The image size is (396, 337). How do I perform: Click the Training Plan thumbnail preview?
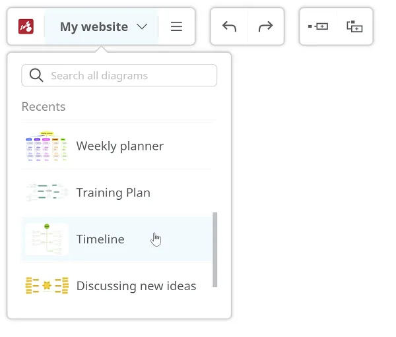47,193
